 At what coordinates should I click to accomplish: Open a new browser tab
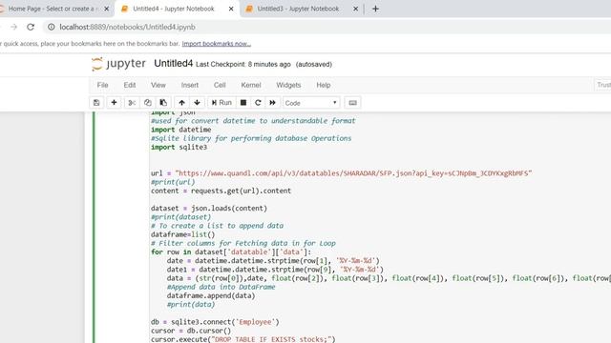pyautogui.click(x=375, y=9)
